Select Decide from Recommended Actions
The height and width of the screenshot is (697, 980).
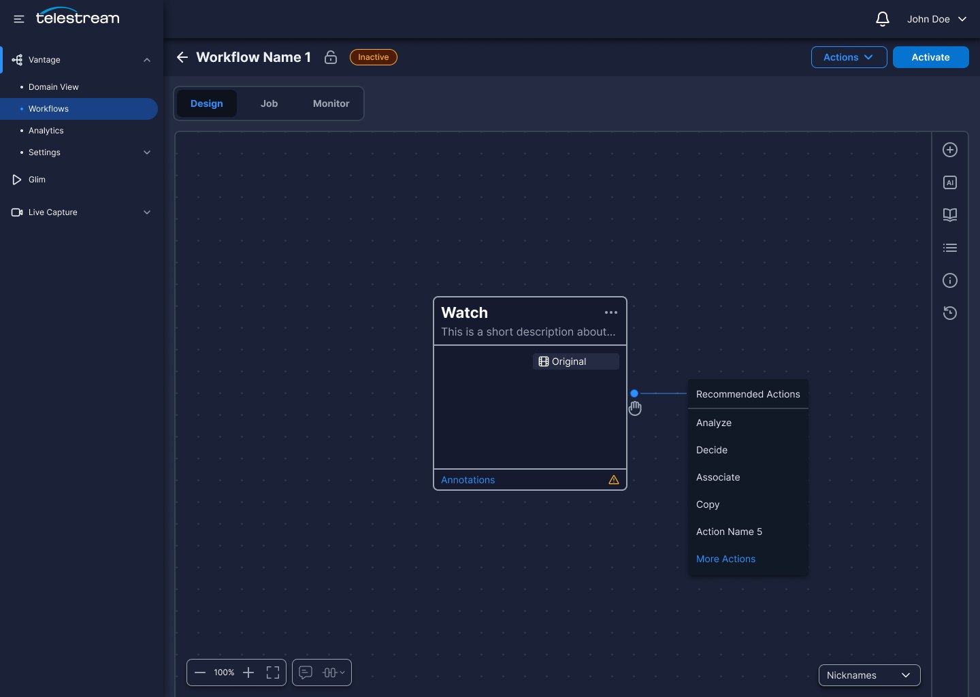click(x=748, y=450)
